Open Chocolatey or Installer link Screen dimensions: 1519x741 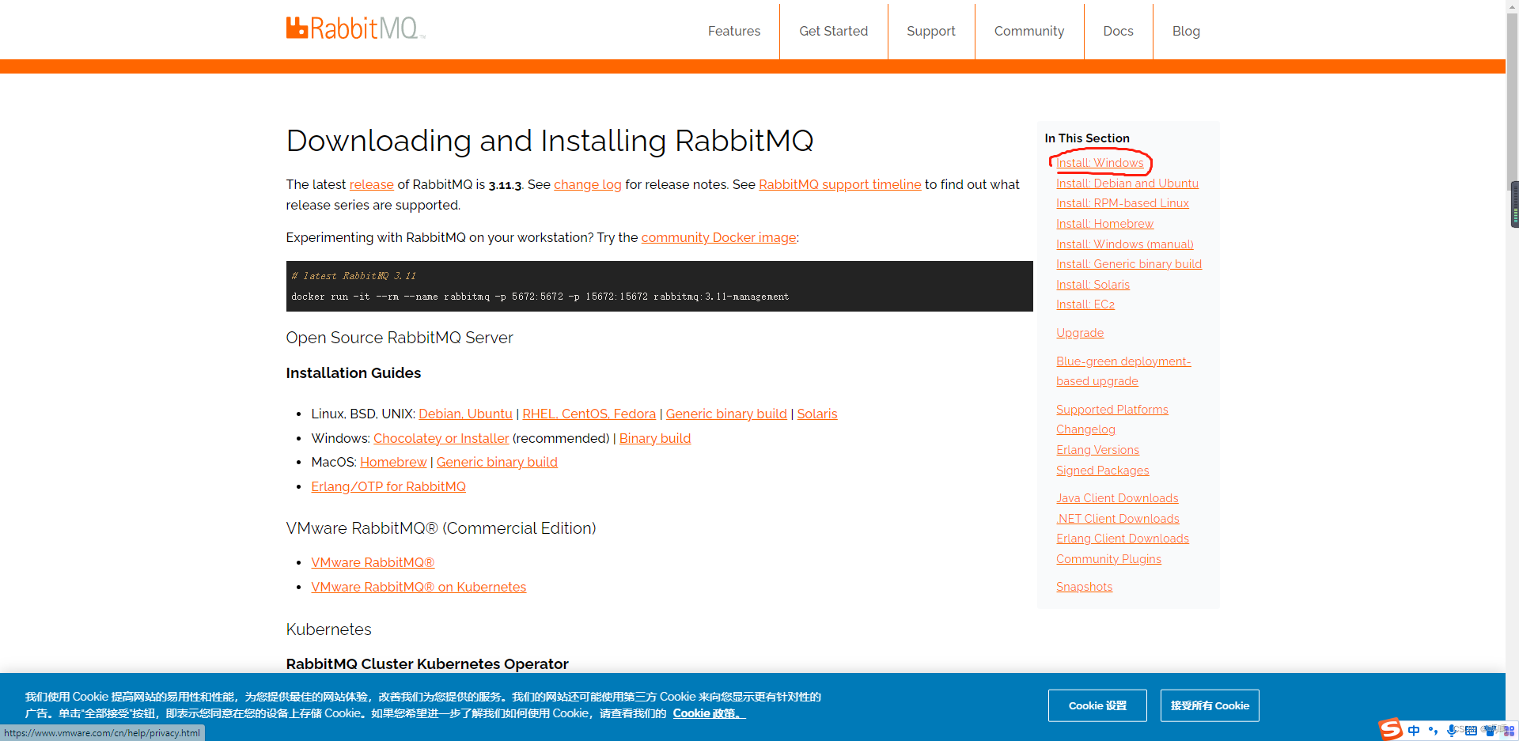pyautogui.click(x=441, y=438)
